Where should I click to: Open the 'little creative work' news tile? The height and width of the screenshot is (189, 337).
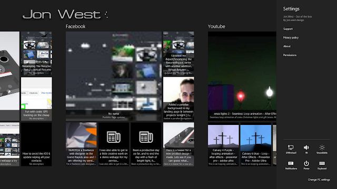point(114,144)
